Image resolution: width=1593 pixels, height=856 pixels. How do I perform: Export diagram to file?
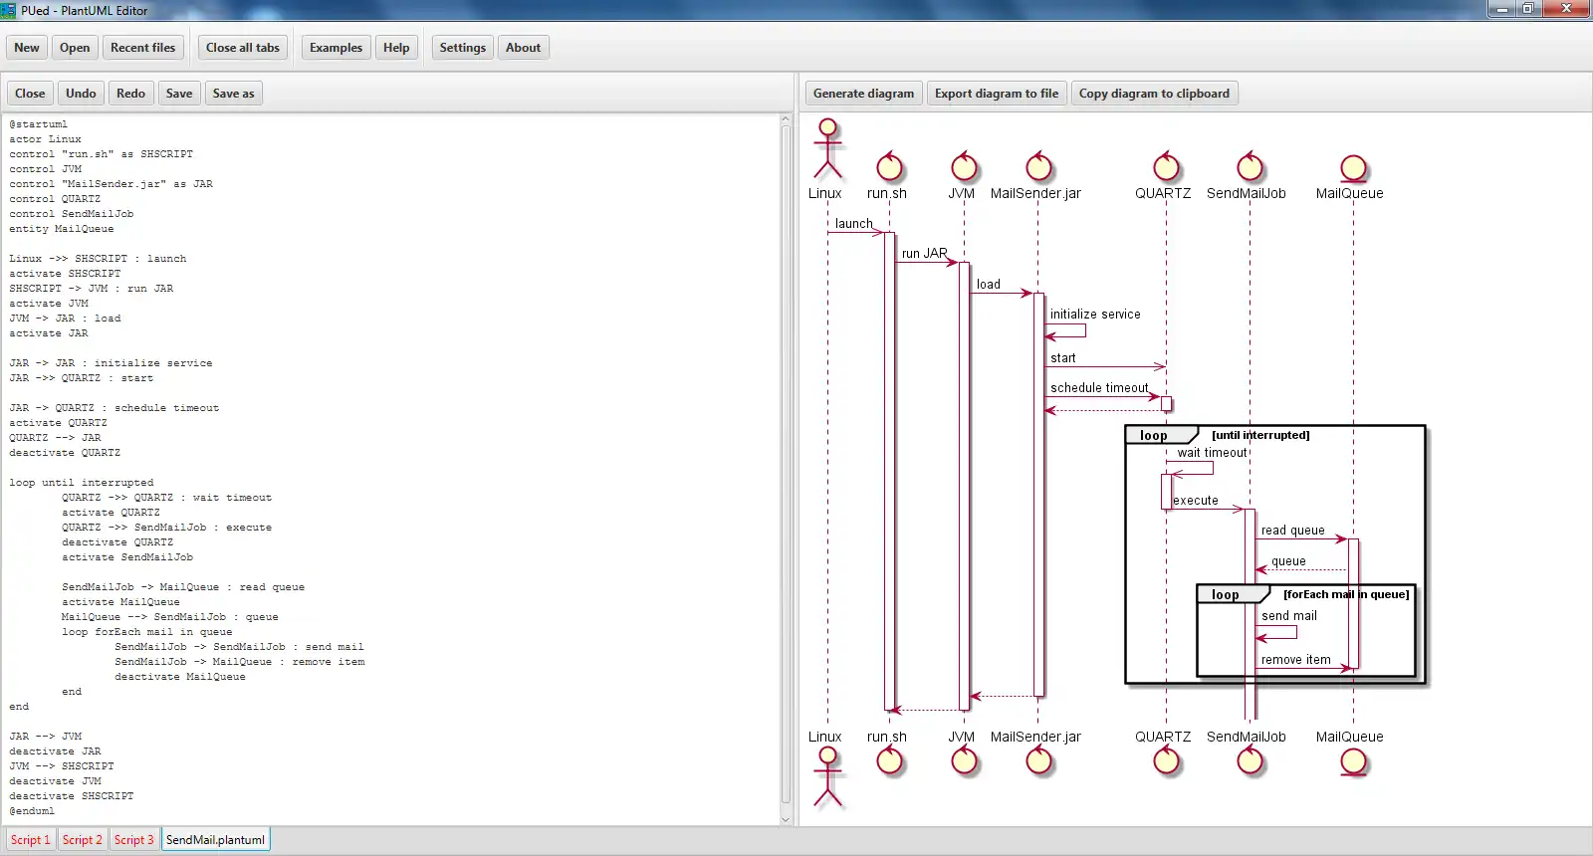[997, 94]
